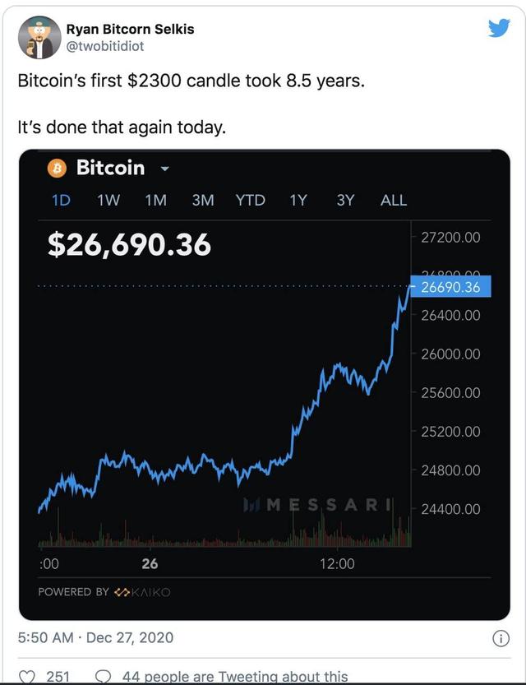
Task: Select the 1Y chart range
Action: click(298, 200)
